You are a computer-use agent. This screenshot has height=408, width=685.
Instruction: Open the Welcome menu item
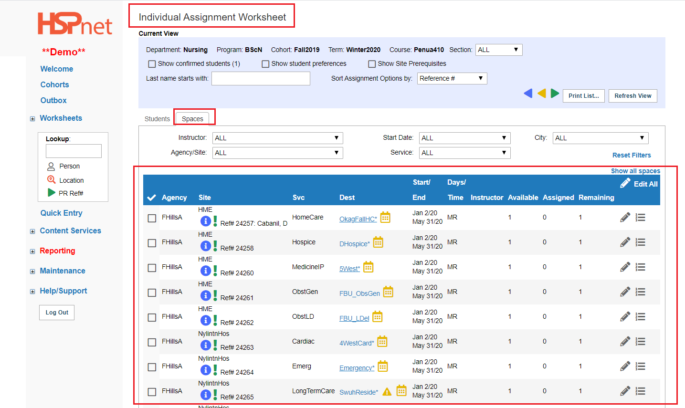(x=57, y=69)
